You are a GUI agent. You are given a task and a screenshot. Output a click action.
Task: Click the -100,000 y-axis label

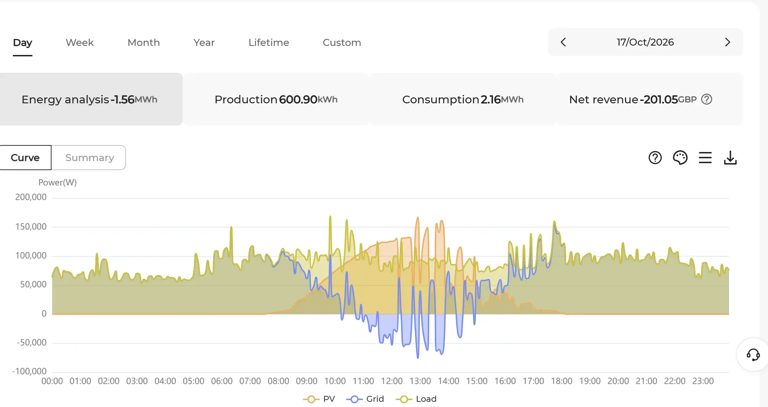[29, 371]
